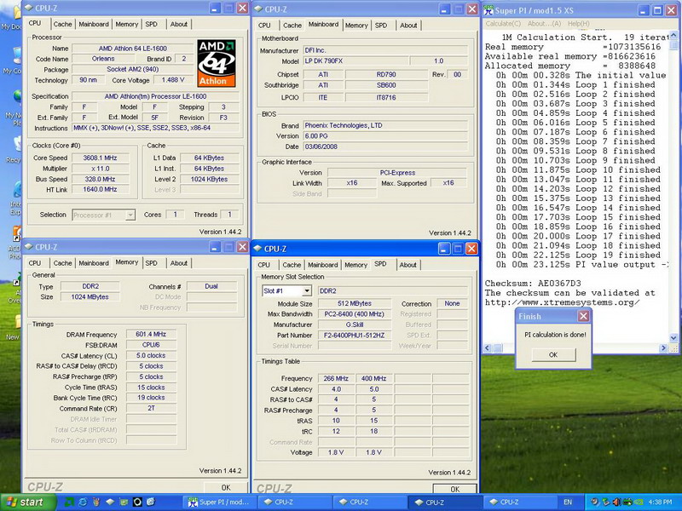
Task: Click the EN language indicator in taskbar
Action: point(568,502)
